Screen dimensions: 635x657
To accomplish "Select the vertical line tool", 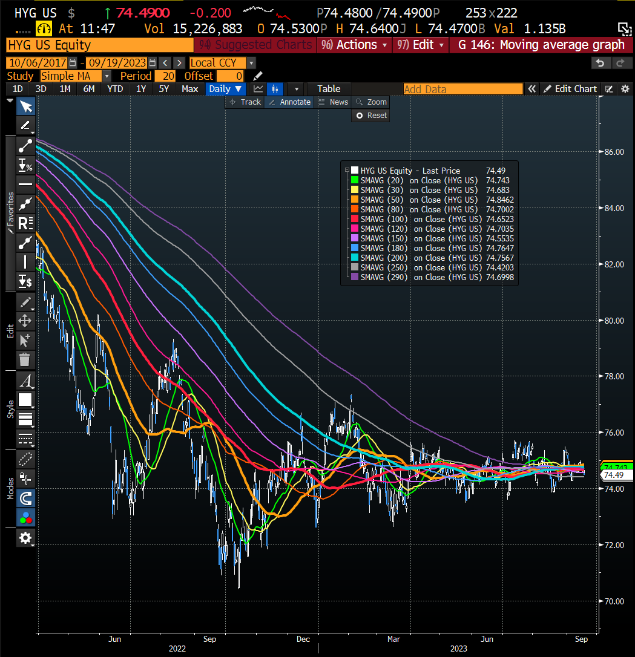I will [25, 263].
